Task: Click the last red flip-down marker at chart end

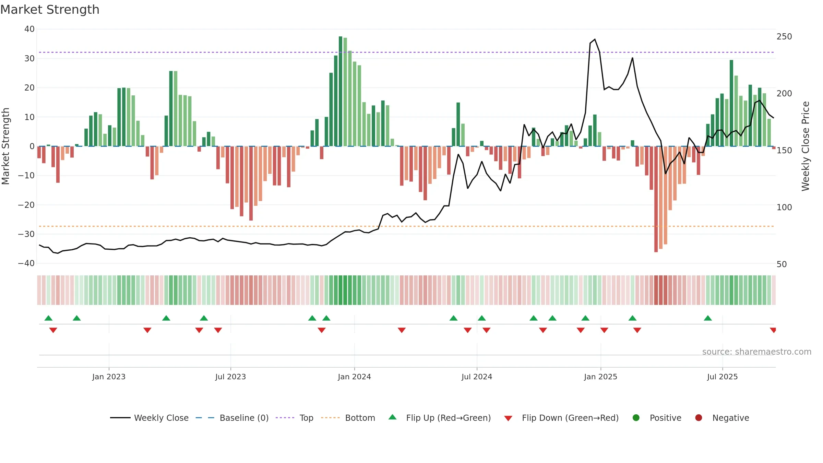Action: click(773, 330)
